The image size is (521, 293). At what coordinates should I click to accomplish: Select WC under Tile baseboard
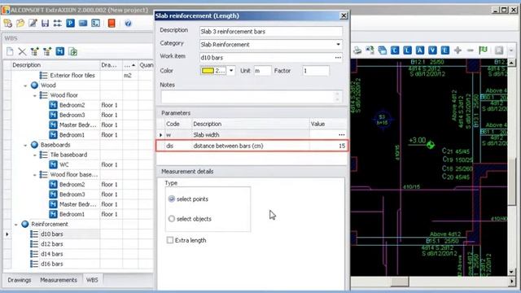[64, 164]
